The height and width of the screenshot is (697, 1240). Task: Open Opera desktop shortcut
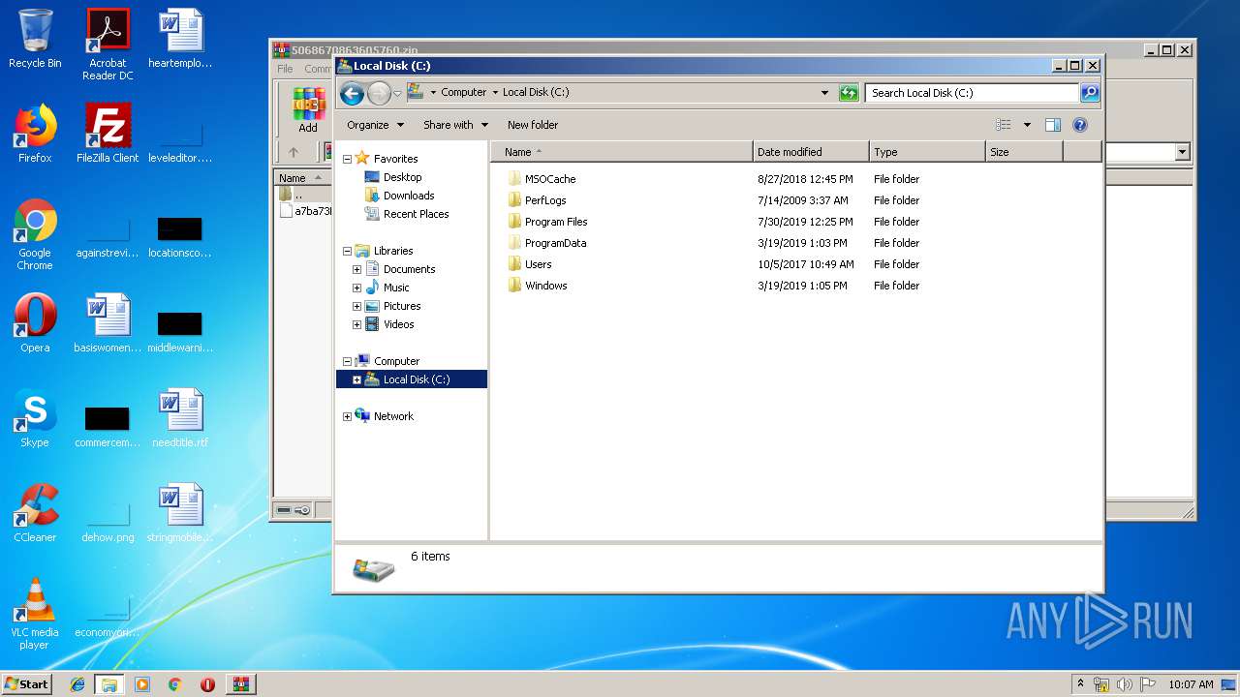35,323
